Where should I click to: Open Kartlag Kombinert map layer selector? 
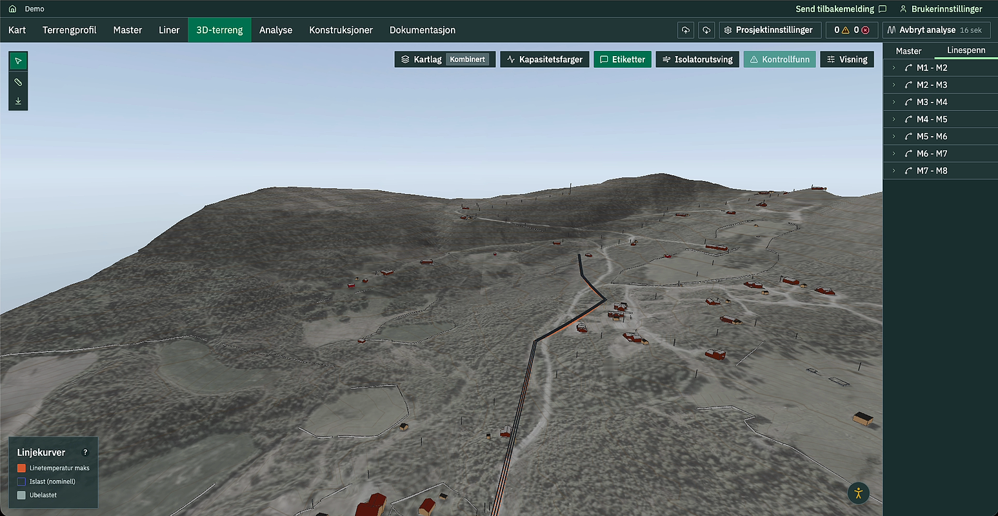[445, 59]
